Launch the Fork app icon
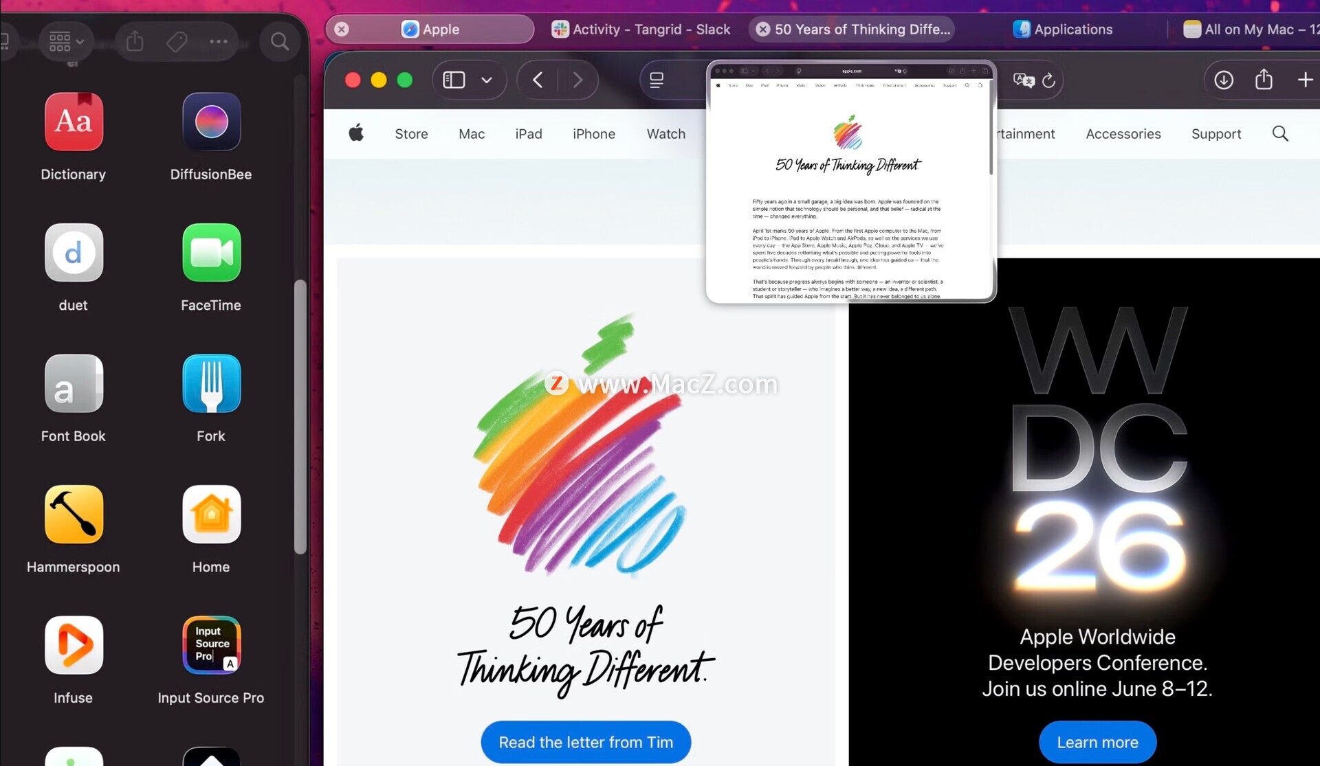 (211, 383)
